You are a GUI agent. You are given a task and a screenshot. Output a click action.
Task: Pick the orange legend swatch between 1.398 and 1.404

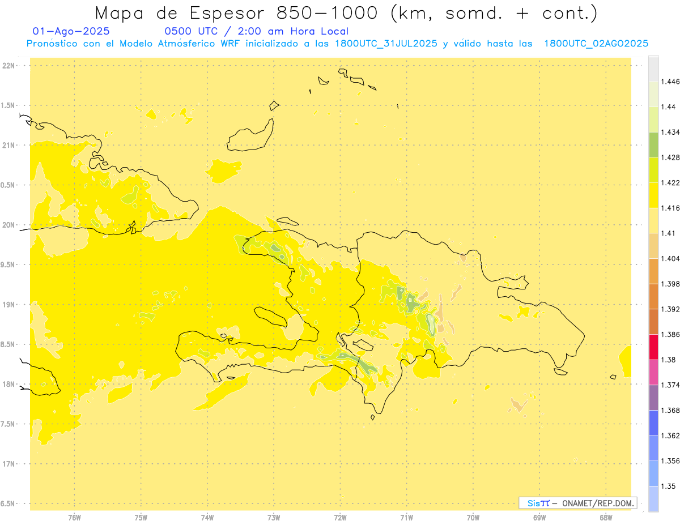[653, 271]
